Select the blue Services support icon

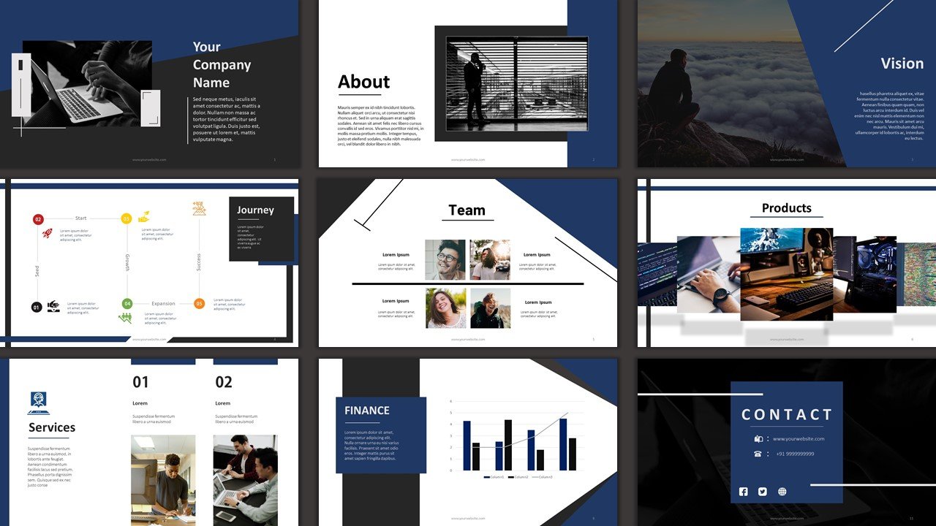click(38, 400)
